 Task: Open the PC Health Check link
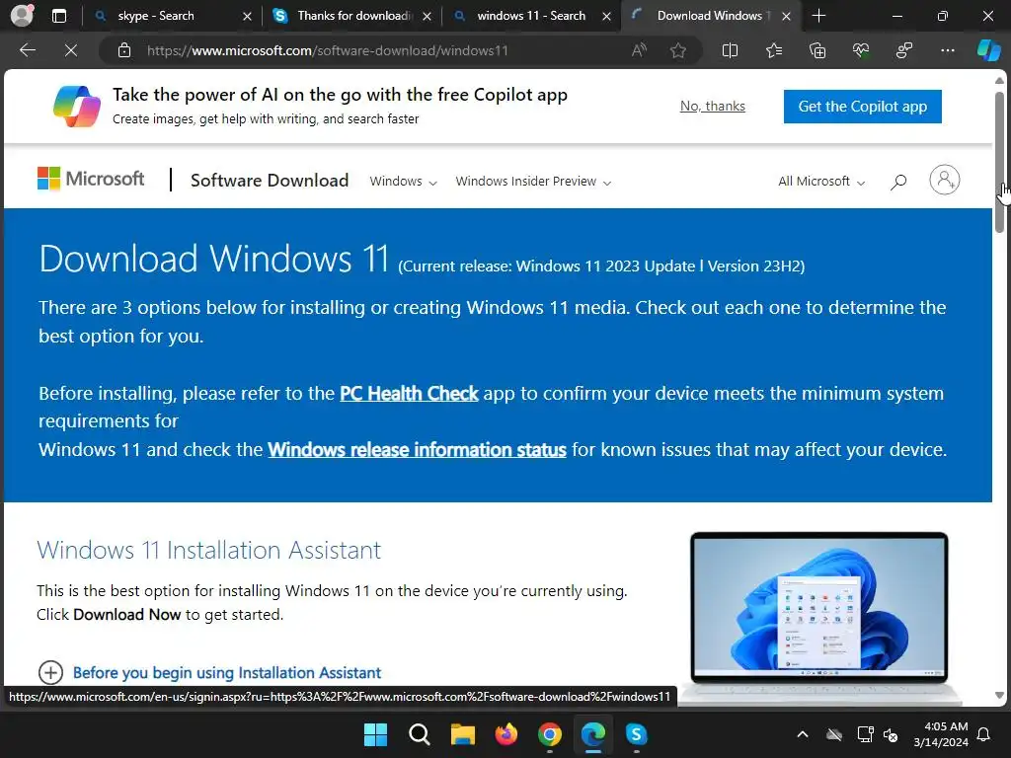[x=409, y=393]
